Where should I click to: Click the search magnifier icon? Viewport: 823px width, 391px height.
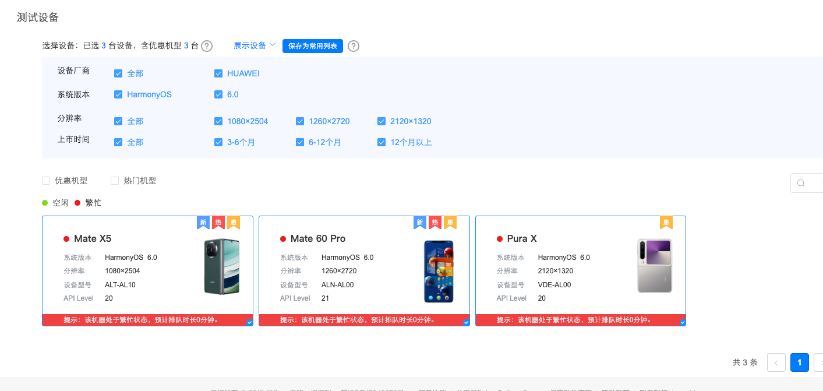[801, 183]
